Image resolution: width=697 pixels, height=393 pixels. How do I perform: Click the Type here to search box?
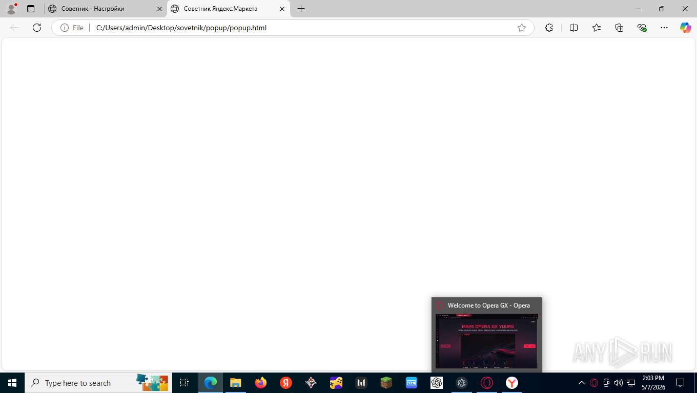point(98,383)
